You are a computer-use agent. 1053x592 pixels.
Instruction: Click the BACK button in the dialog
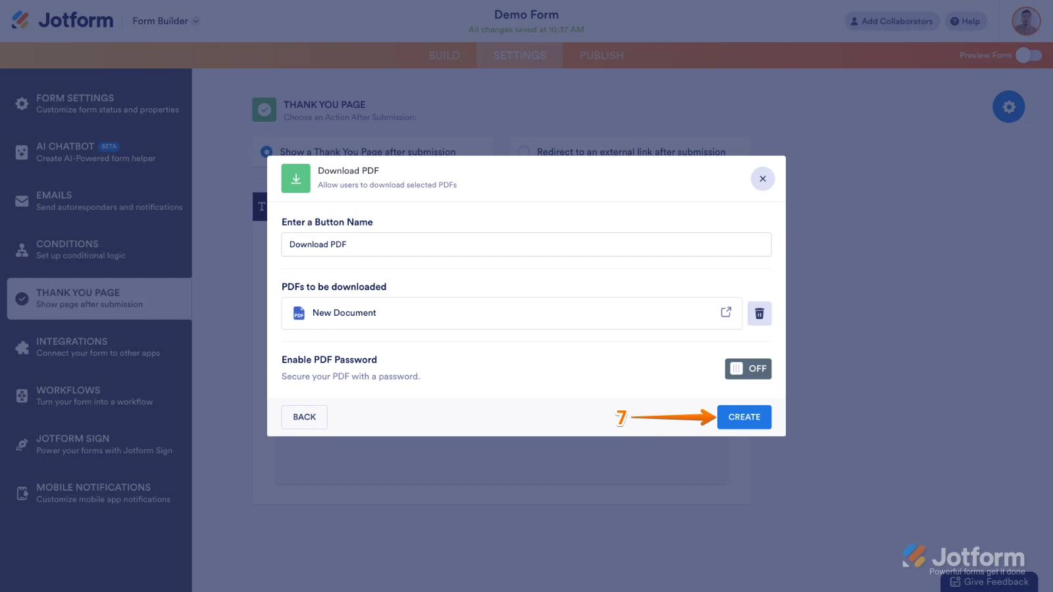click(x=304, y=417)
